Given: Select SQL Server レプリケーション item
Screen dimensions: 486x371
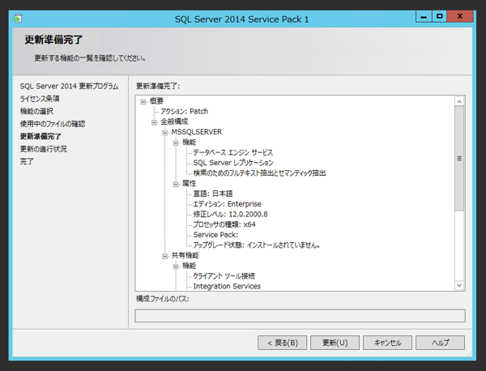Looking at the screenshot, I should [233, 163].
